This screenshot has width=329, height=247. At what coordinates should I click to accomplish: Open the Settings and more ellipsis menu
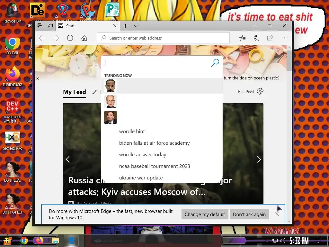(x=285, y=38)
